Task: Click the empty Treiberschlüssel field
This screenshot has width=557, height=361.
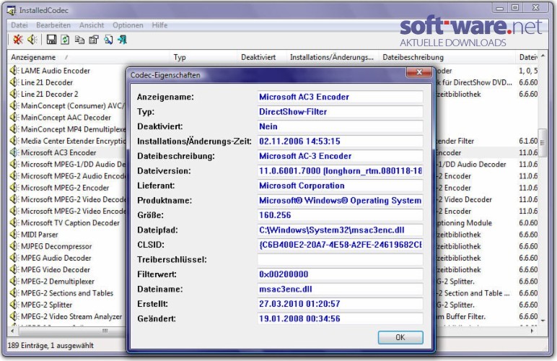Action: (x=340, y=259)
